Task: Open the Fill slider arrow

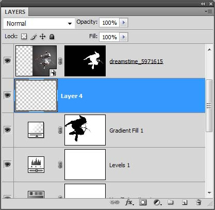Action: (x=124, y=37)
